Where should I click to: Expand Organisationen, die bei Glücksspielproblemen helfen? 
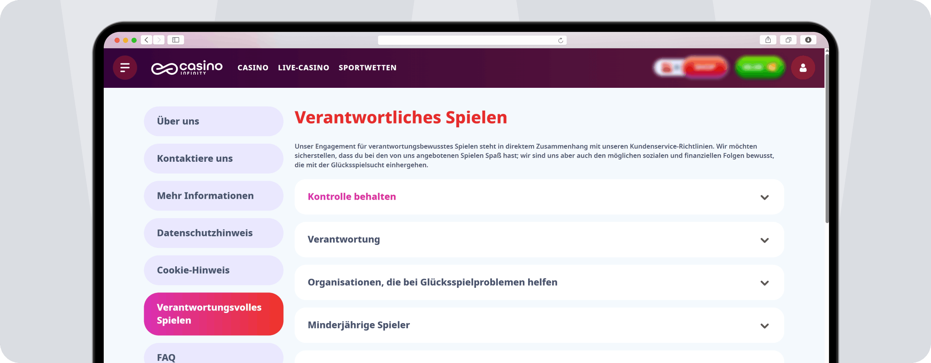[x=539, y=283]
